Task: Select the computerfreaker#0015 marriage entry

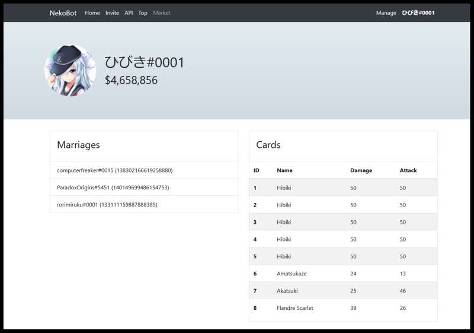Action: pyautogui.click(x=114, y=170)
